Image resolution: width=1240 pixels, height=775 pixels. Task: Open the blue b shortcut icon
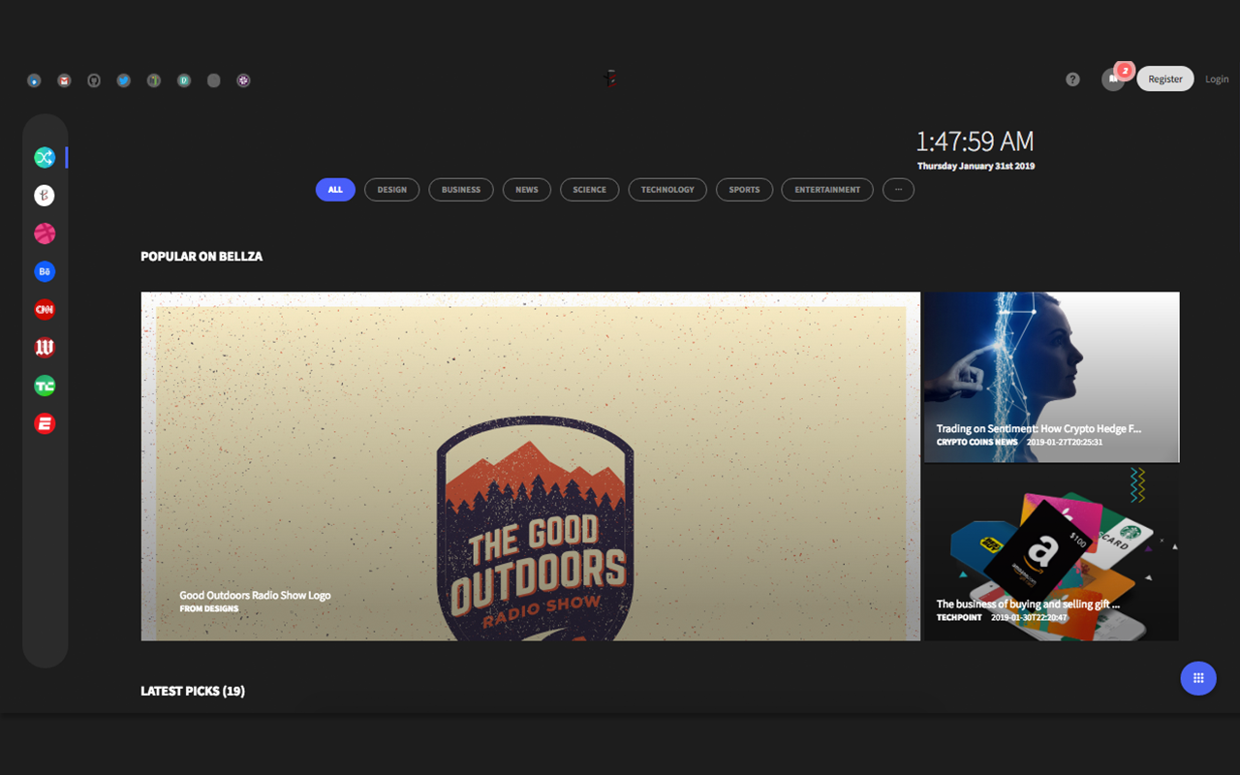click(34, 80)
